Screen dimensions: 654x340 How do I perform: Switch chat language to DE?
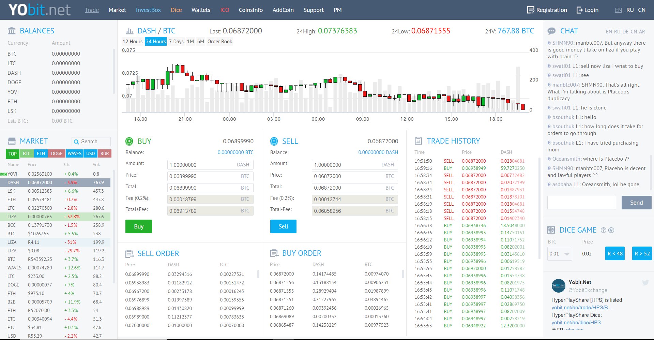click(x=625, y=32)
